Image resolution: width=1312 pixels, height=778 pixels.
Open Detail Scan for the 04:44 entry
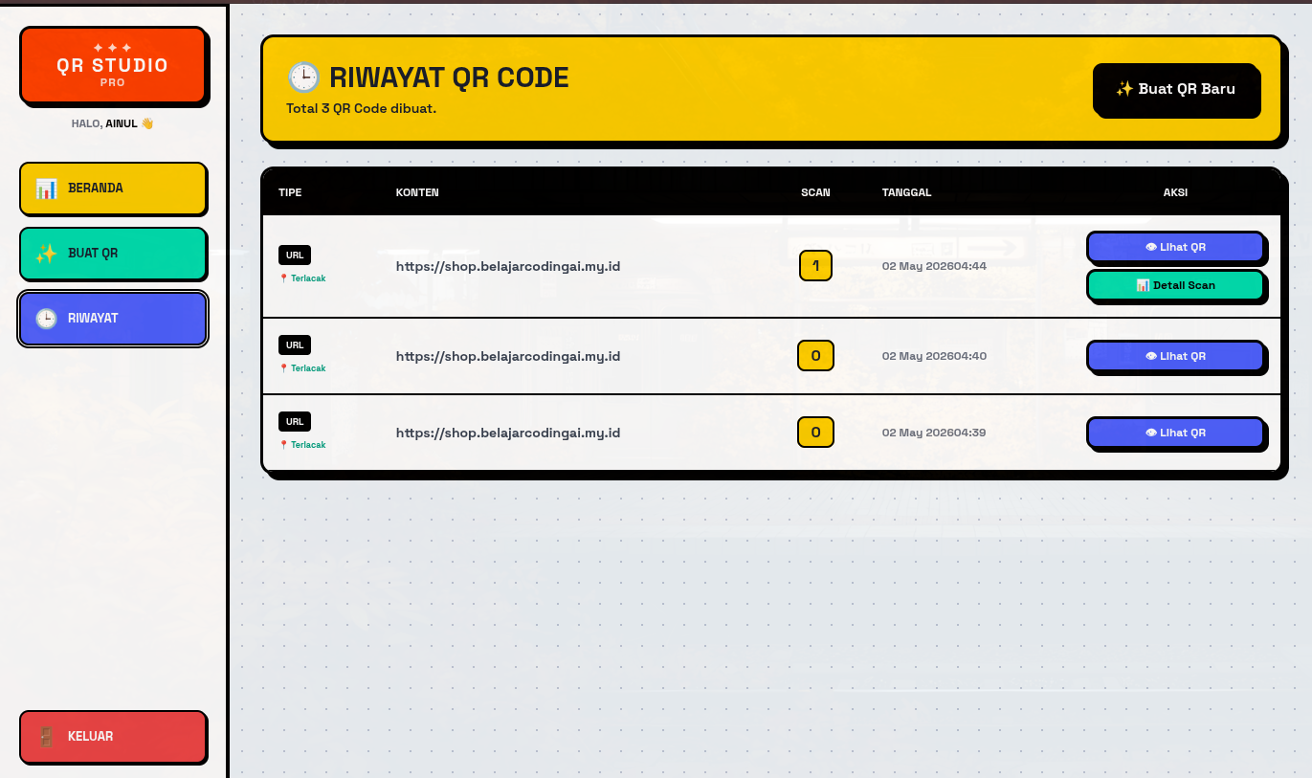click(1175, 285)
